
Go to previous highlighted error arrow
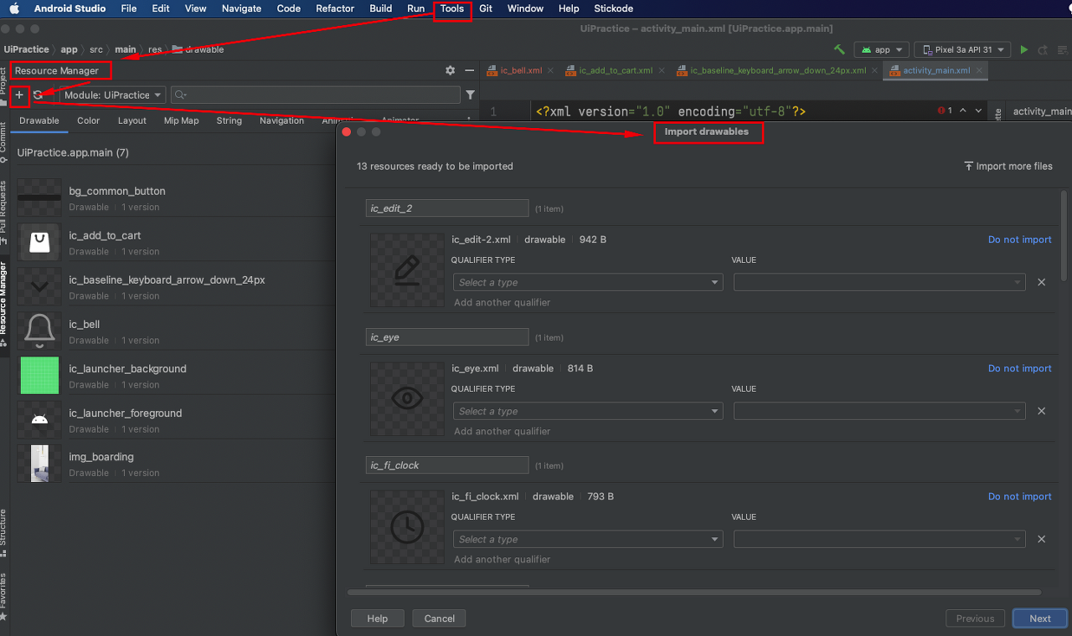pos(962,110)
